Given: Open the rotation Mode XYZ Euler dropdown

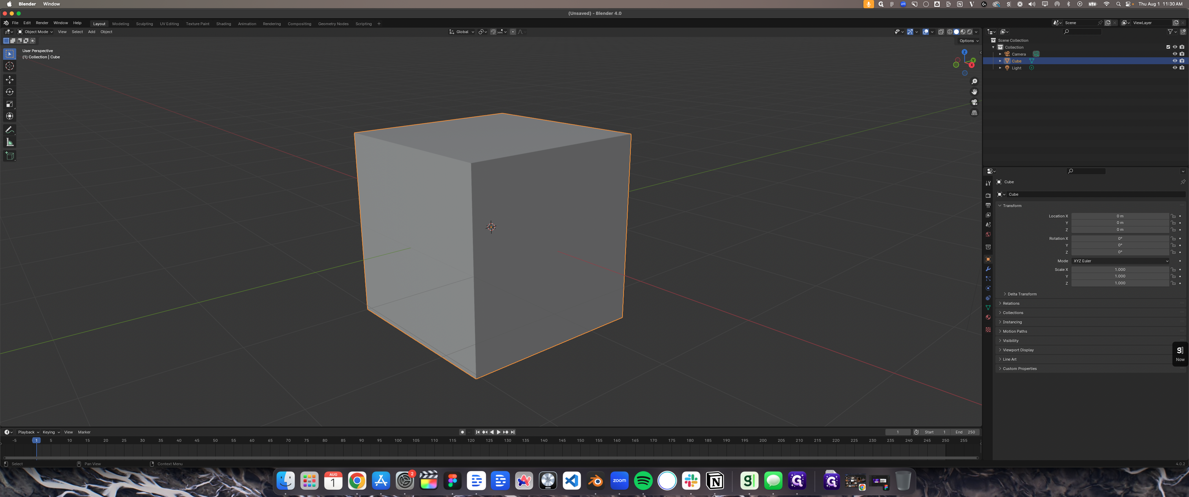Looking at the screenshot, I should (x=1120, y=261).
